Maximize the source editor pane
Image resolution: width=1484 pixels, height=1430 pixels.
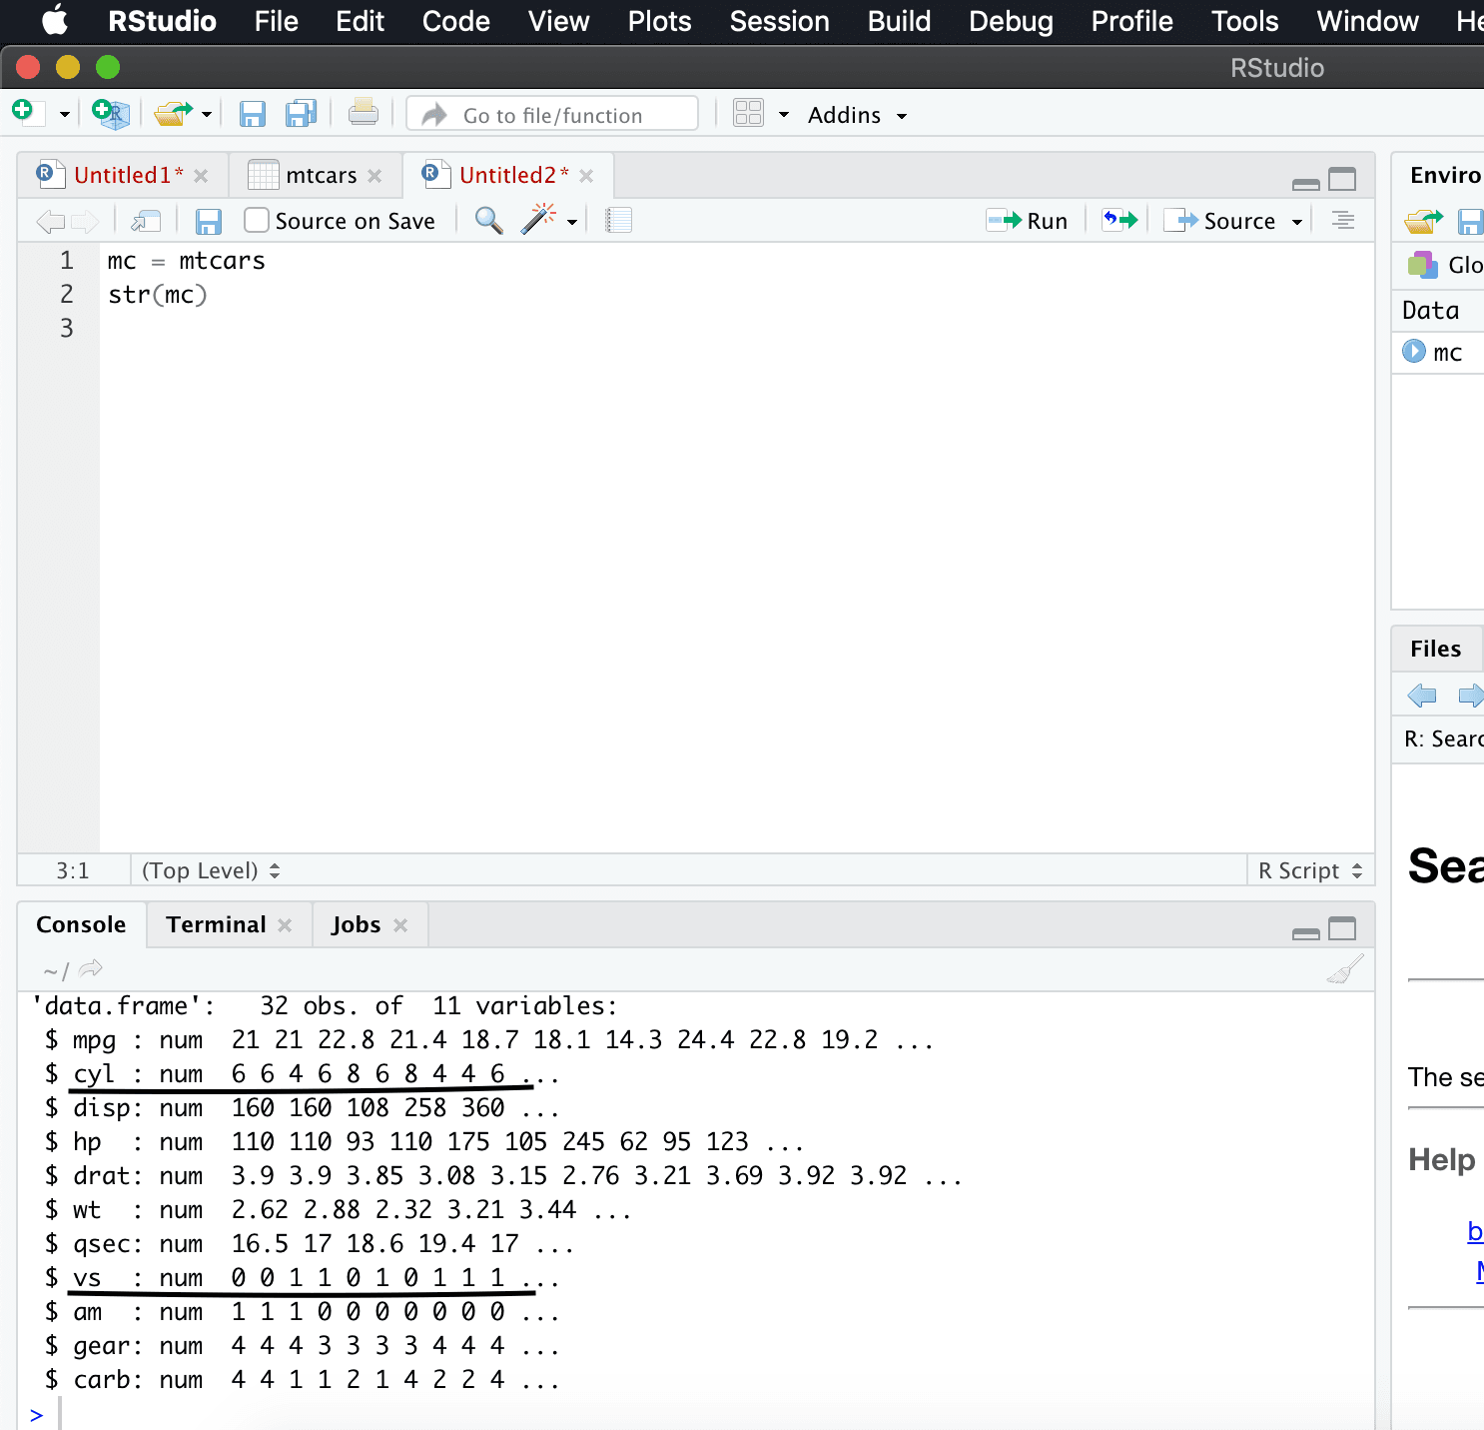[x=1342, y=179]
